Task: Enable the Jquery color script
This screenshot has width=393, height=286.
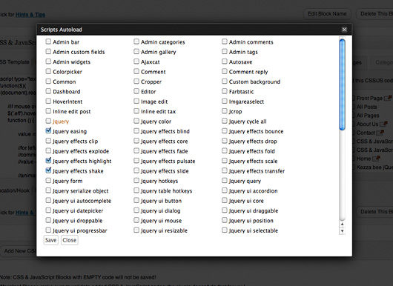Action: pyautogui.click(x=136, y=122)
